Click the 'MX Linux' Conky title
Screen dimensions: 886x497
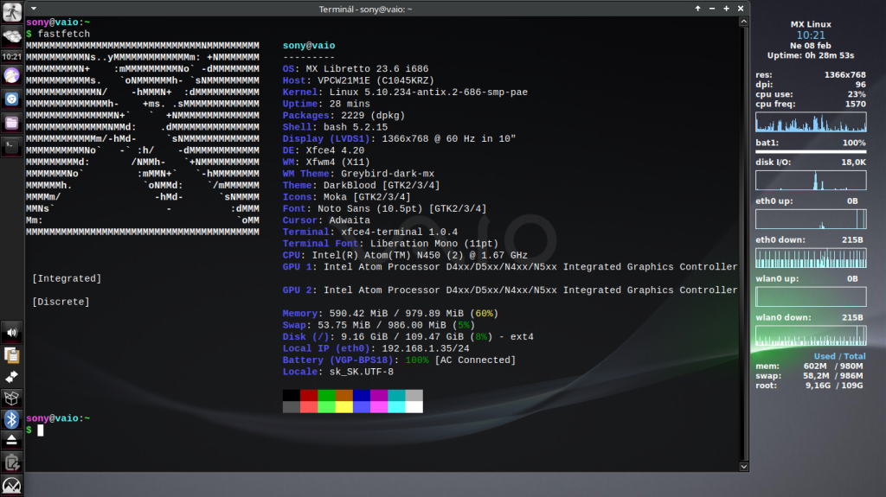coord(811,24)
